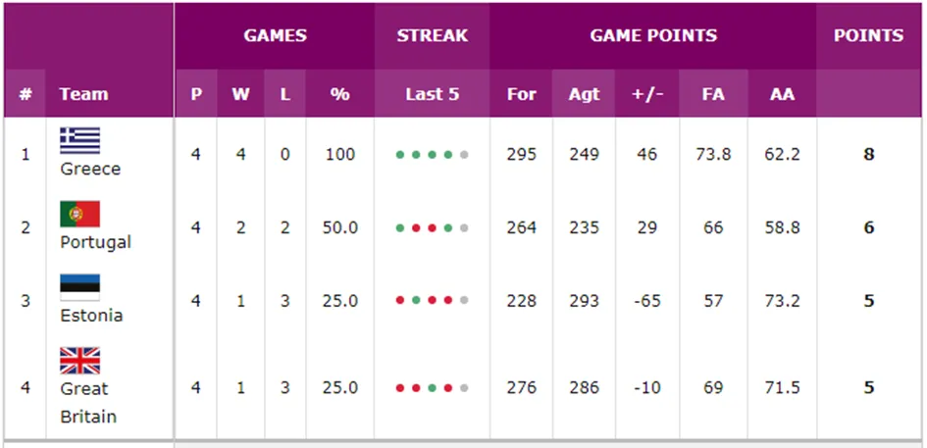This screenshot has width=927, height=448.
Task: Click Greece's Last 5 streak dots
Action: (432, 155)
